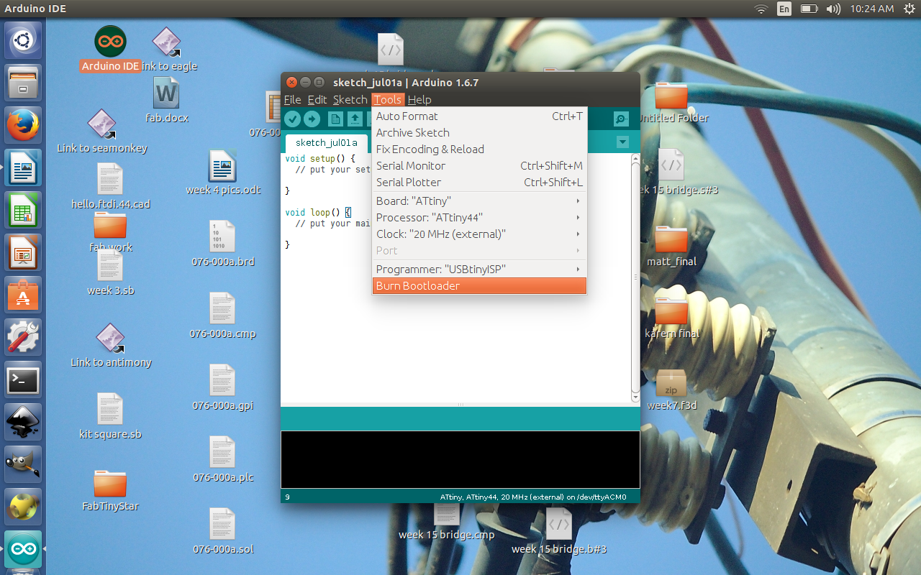Select week7.f3d zip file

pyautogui.click(x=671, y=390)
